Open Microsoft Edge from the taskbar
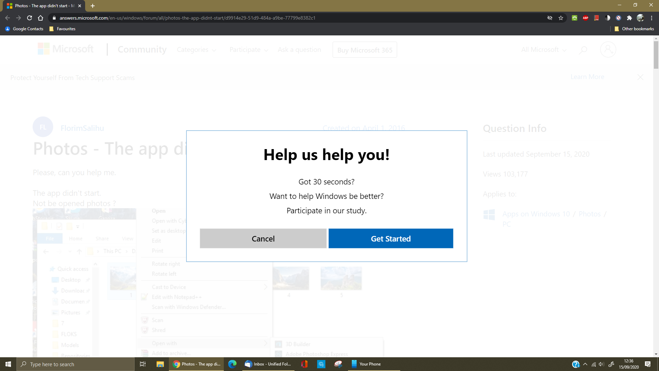This screenshot has width=659, height=371. click(232, 364)
